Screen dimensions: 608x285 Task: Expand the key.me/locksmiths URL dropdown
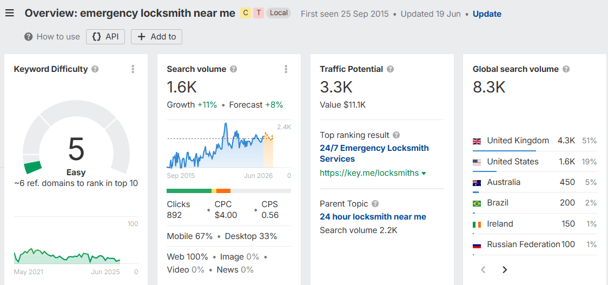(424, 174)
